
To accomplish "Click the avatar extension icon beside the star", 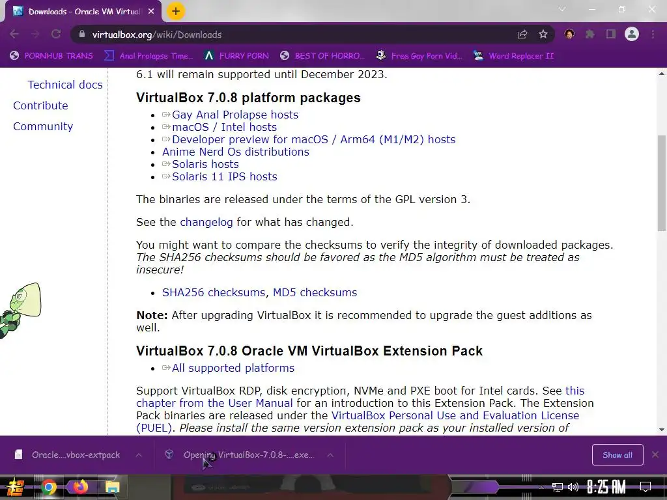I will click(x=569, y=34).
